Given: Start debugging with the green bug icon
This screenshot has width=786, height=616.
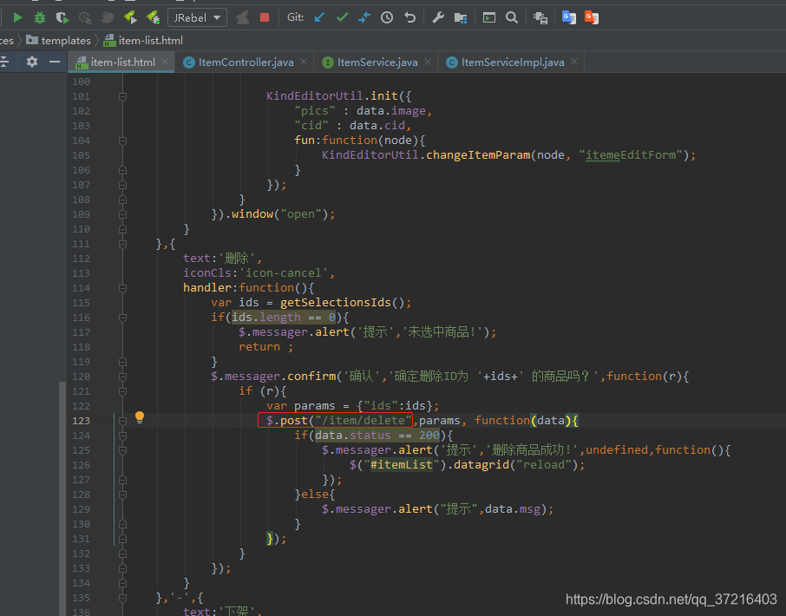Looking at the screenshot, I should pos(40,18).
